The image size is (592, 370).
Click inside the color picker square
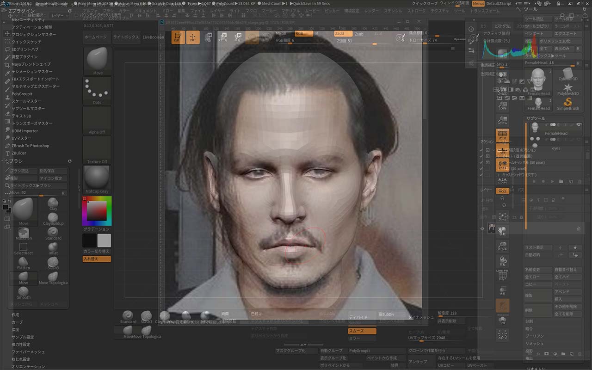pos(97,211)
